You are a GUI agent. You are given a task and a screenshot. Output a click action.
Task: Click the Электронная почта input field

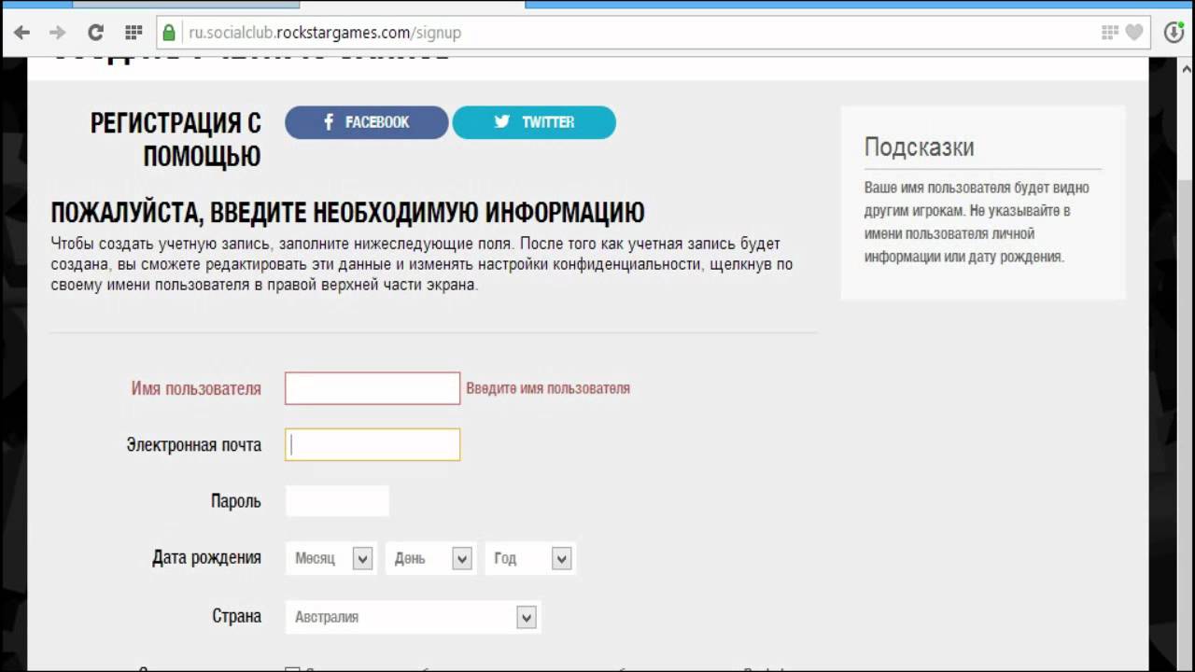[373, 444]
